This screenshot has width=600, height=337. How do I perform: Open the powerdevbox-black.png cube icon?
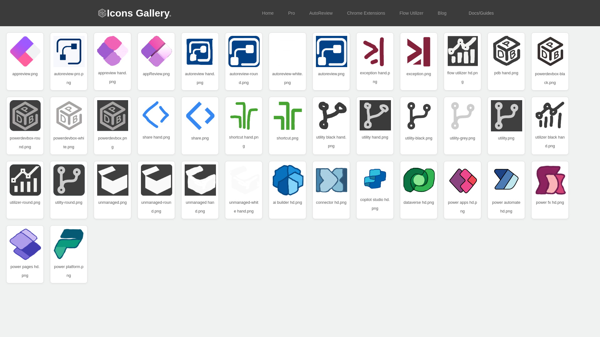(x=550, y=51)
